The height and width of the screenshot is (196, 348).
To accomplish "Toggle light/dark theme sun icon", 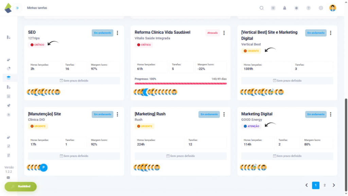I will (296, 8).
